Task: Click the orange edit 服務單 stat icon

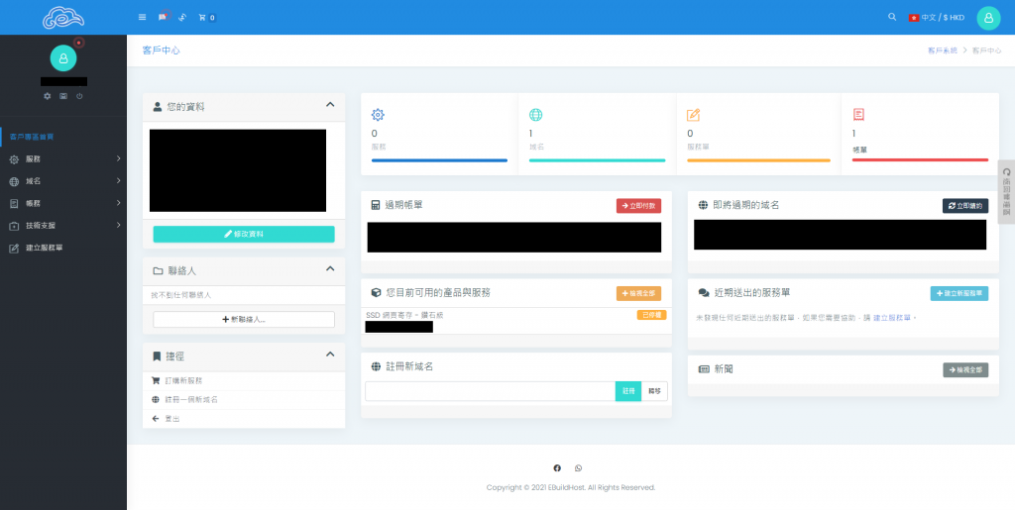Action: [x=693, y=115]
